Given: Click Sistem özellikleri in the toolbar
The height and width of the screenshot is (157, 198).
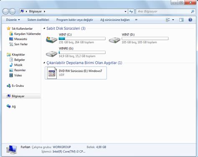Looking at the screenshot, I should point(38,20).
